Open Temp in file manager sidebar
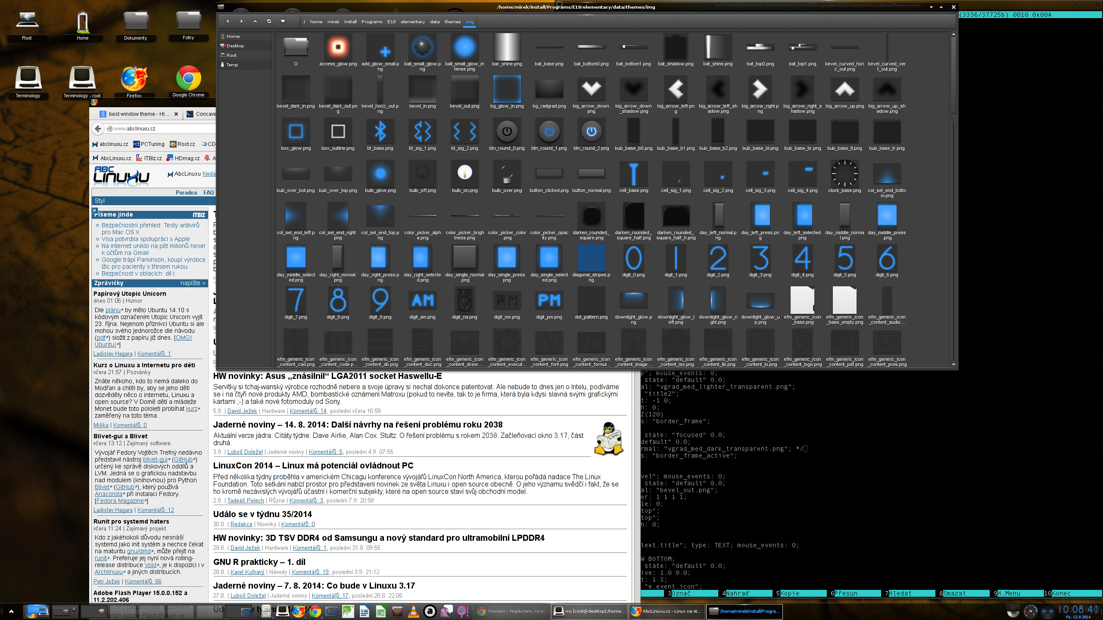Image resolution: width=1103 pixels, height=620 pixels. point(245,65)
